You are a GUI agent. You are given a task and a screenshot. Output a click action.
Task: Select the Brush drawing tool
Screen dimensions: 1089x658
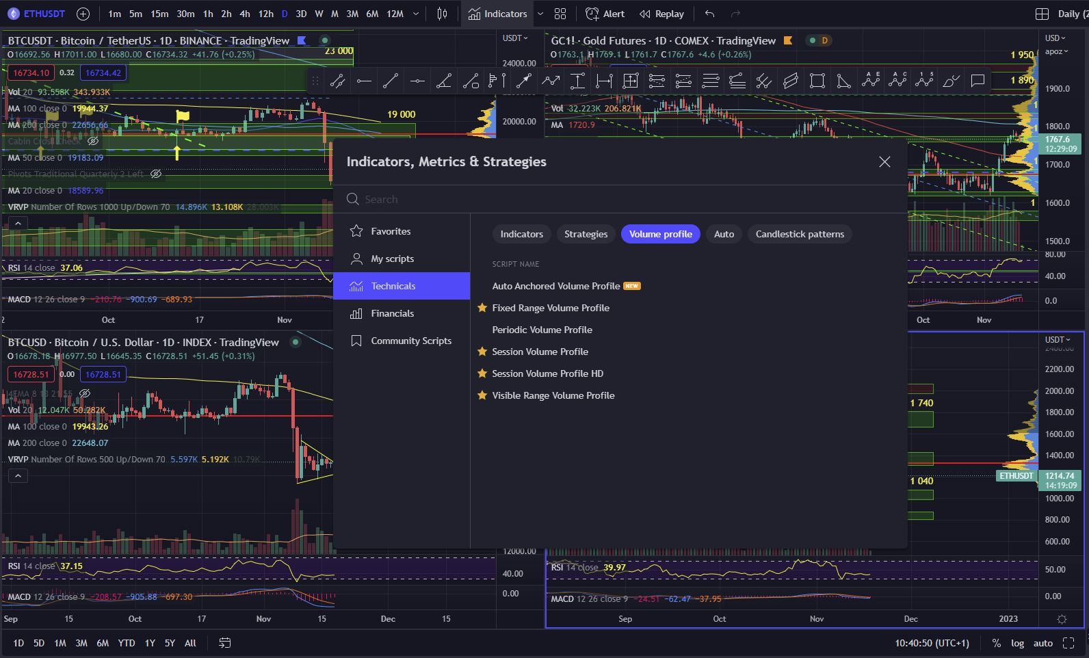[x=951, y=81]
